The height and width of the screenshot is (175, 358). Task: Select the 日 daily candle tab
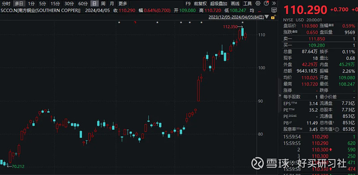[x=95, y=4]
